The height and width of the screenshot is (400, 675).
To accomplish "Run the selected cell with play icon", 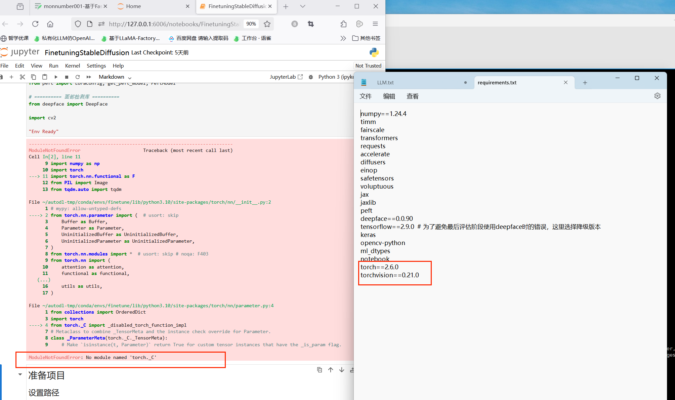I will (56, 77).
